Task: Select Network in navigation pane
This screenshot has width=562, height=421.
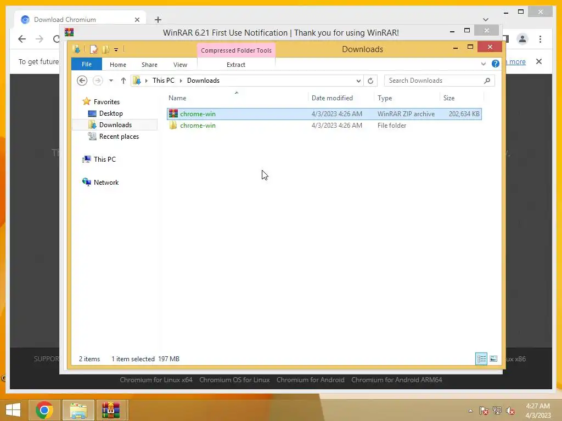Action: [106, 182]
